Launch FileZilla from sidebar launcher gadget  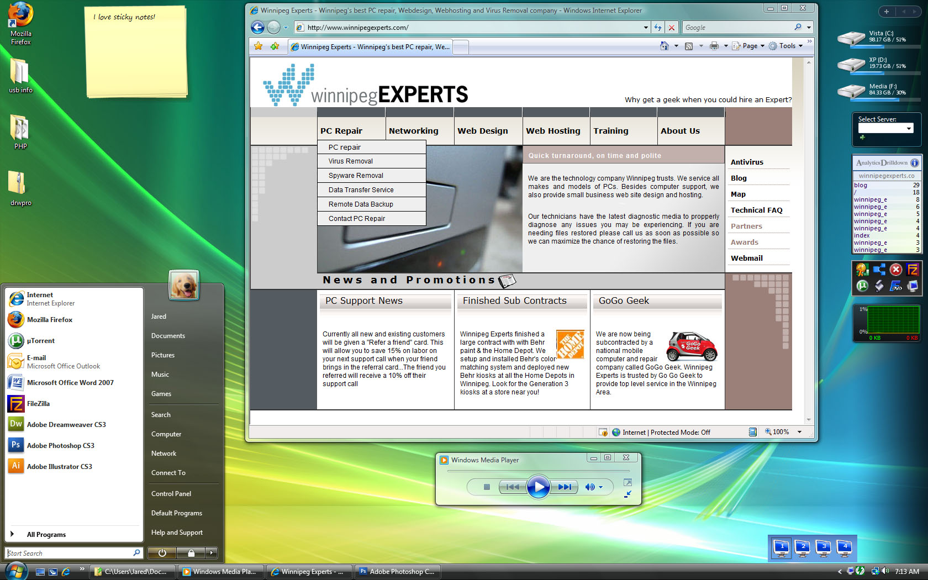pos(913,270)
